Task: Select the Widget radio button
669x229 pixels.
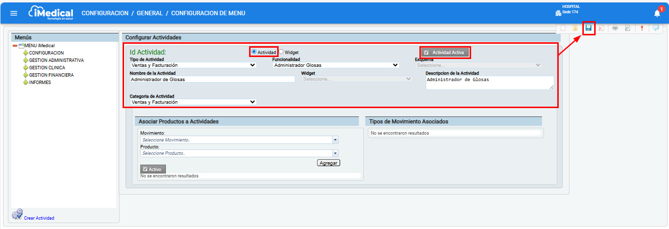Action: (282, 52)
